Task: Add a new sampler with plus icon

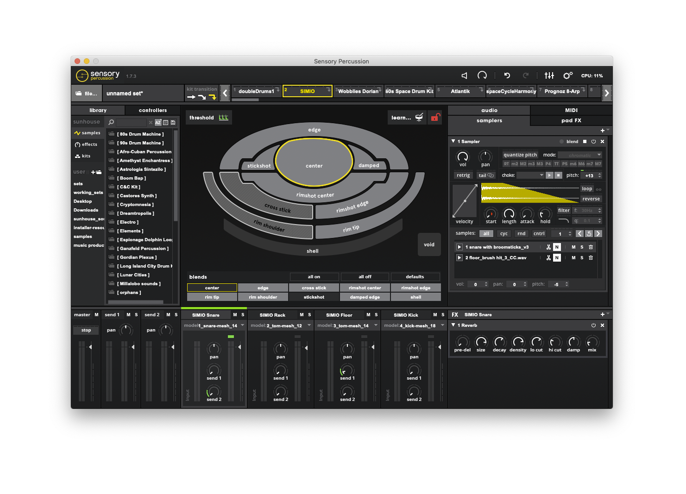Action: tap(602, 131)
